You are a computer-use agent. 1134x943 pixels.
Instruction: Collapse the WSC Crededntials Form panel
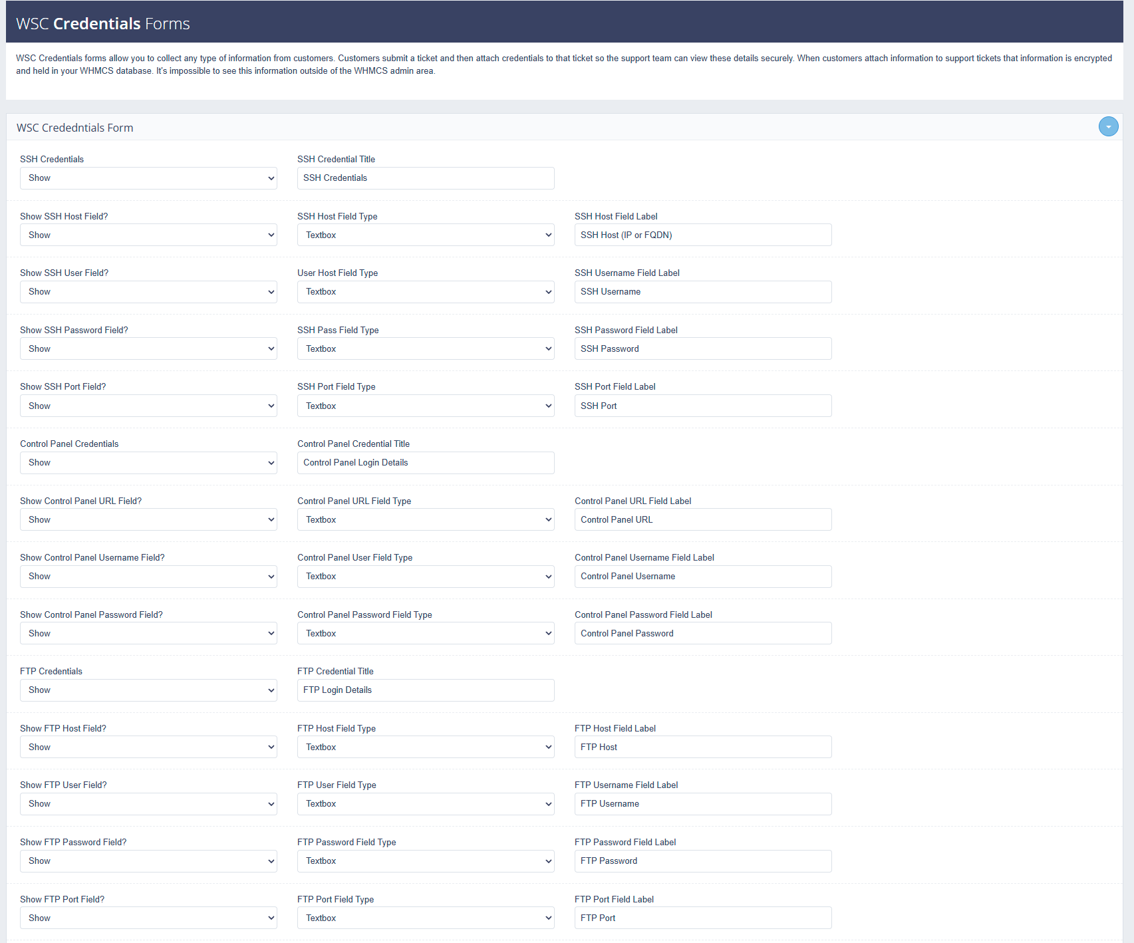click(1108, 126)
